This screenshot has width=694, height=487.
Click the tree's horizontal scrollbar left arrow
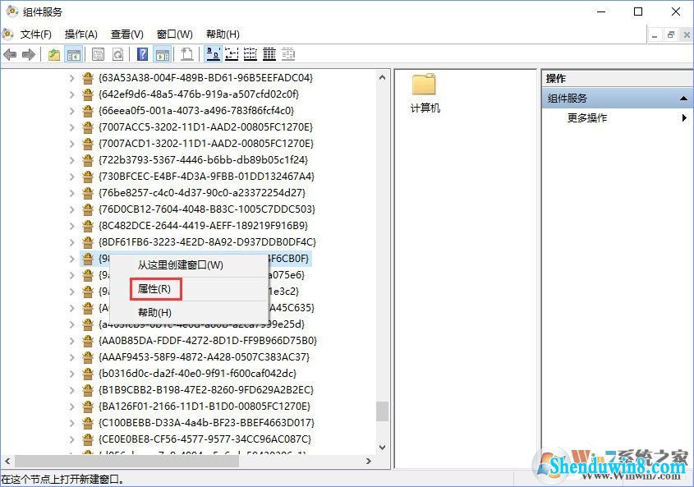[7, 462]
